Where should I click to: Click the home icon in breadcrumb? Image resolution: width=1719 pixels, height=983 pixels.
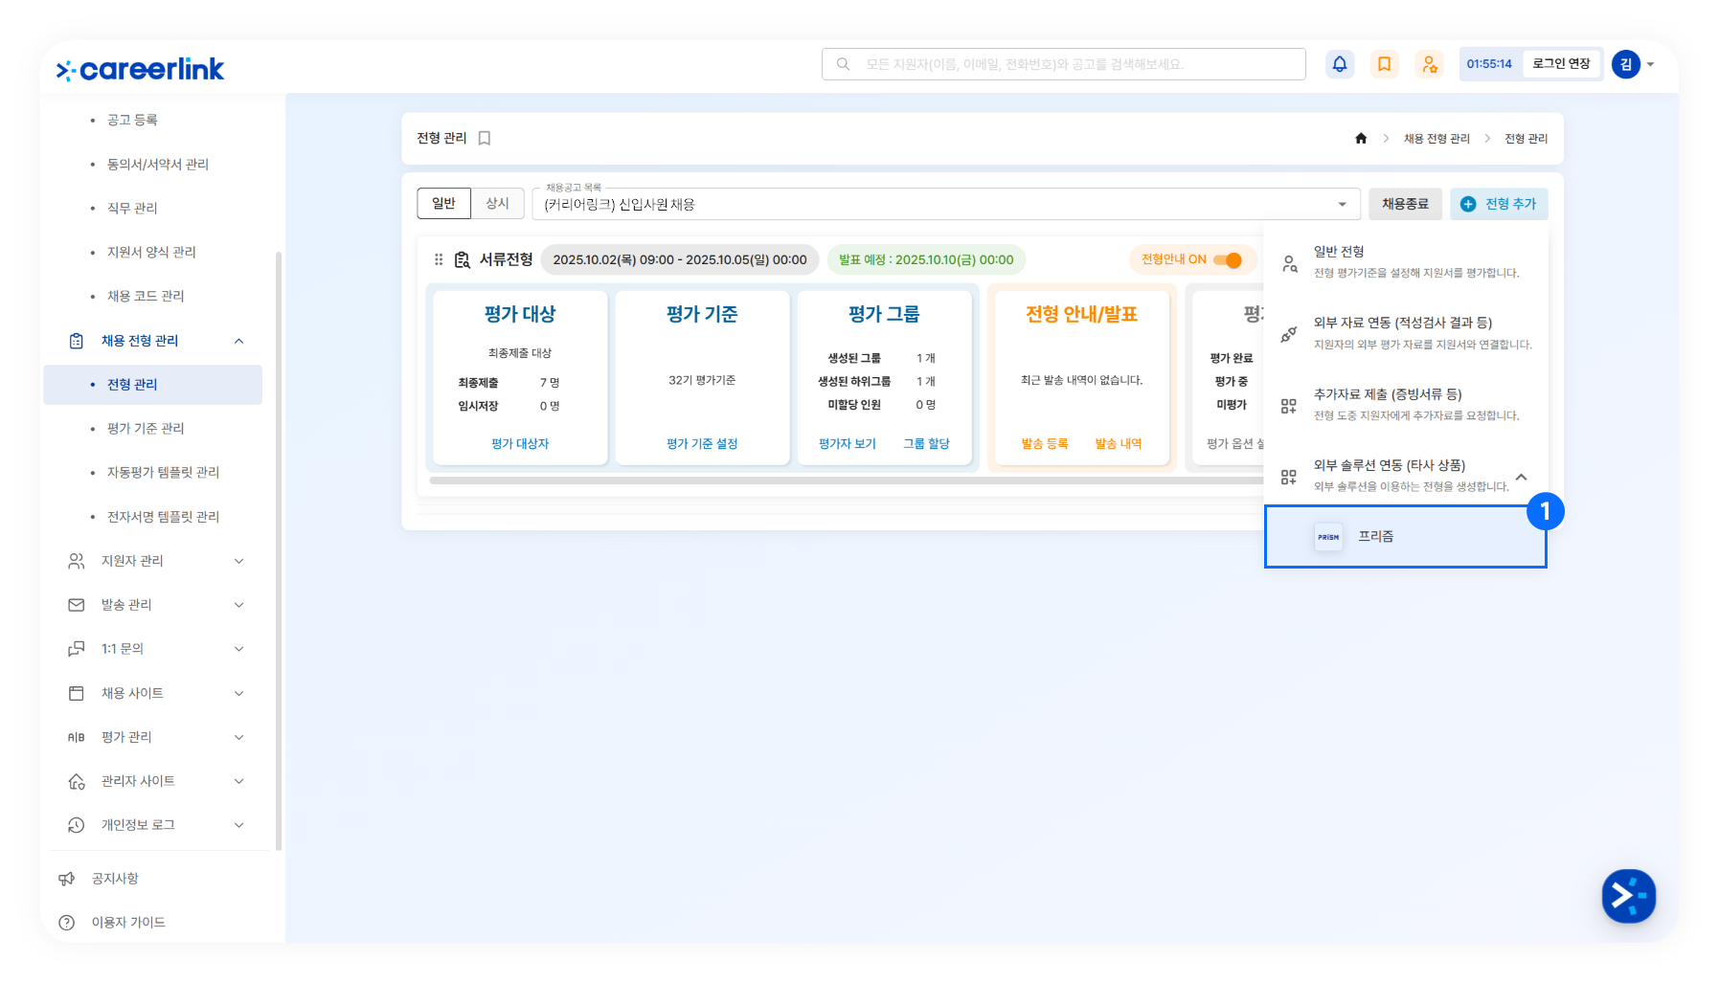click(1361, 139)
